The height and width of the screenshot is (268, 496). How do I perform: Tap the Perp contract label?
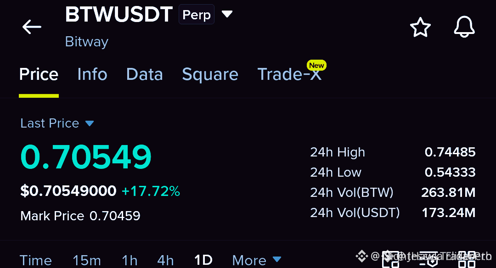click(x=197, y=15)
